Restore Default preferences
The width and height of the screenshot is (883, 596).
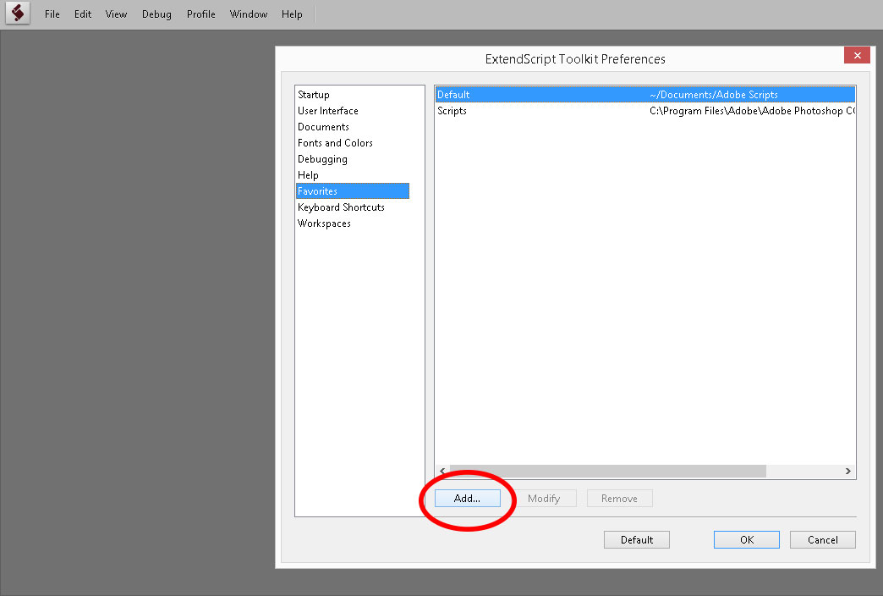pos(636,539)
